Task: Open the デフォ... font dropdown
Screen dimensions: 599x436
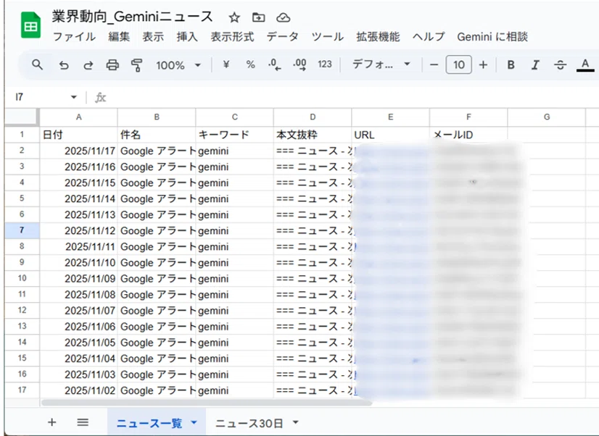Action: (x=381, y=64)
